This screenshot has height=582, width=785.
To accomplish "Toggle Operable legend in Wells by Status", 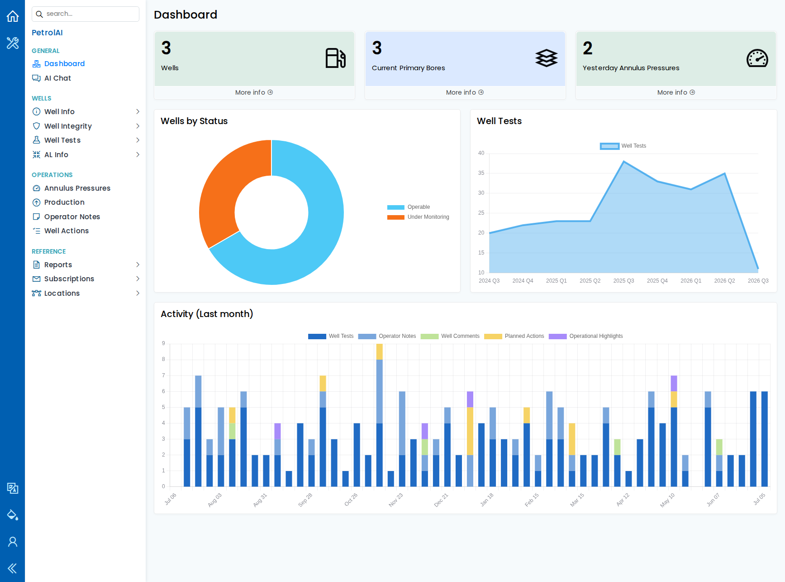I will point(409,207).
